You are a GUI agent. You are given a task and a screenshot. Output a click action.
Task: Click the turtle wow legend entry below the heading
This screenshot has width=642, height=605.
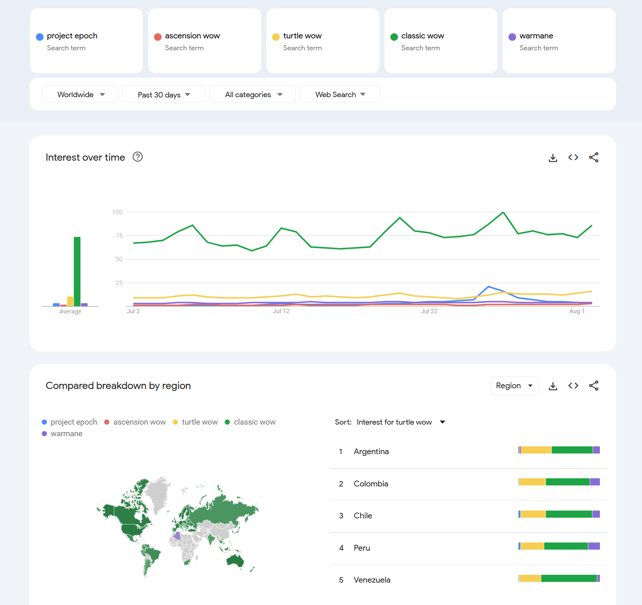click(195, 422)
